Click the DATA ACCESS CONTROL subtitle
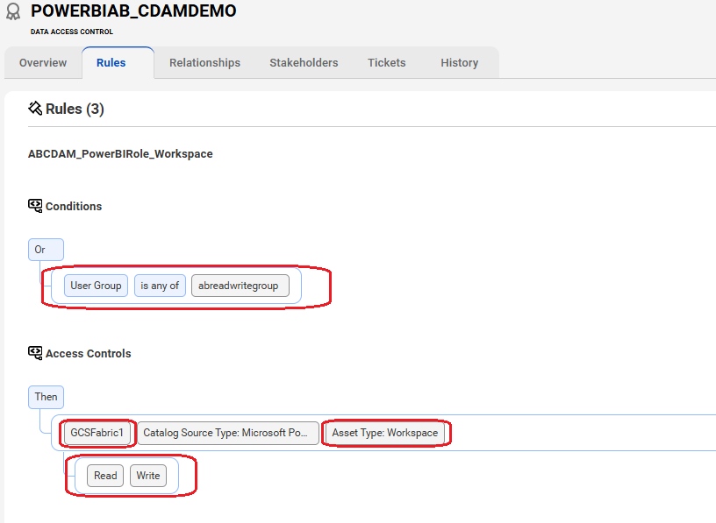Screen dimensions: 716x523 pos(72,32)
